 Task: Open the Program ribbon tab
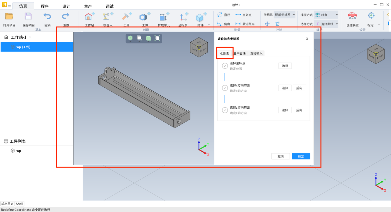(45, 6)
